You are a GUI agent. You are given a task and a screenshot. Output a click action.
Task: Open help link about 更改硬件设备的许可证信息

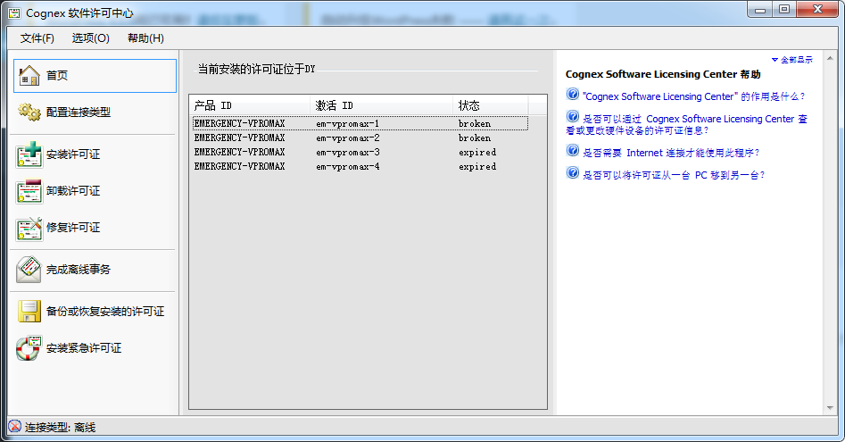pyautogui.click(x=686, y=124)
